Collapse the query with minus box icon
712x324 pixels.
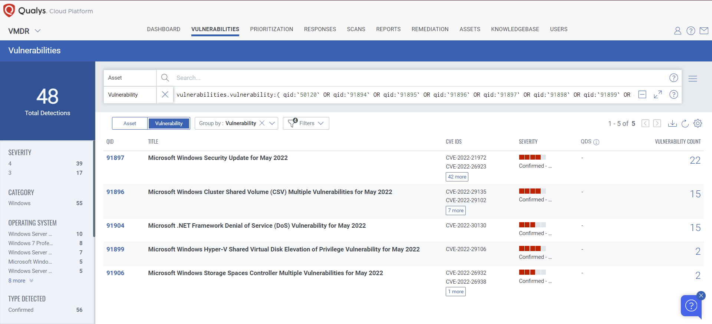pyautogui.click(x=642, y=94)
